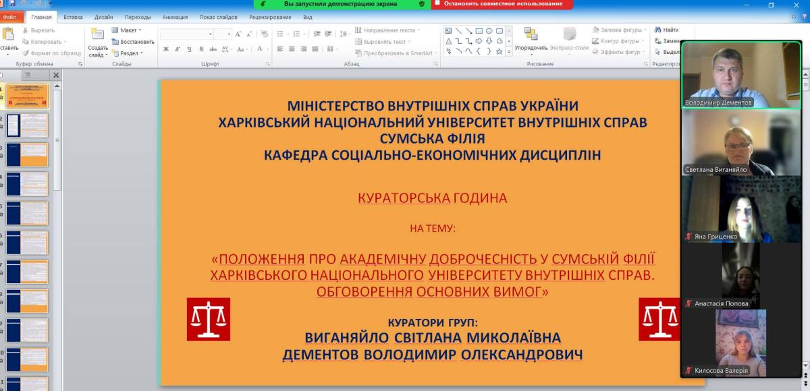Toggle underline formatting (Ч) in the ribbon
This screenshot has height=391, width=810.
pyautogui.click(x=190, y=49)
